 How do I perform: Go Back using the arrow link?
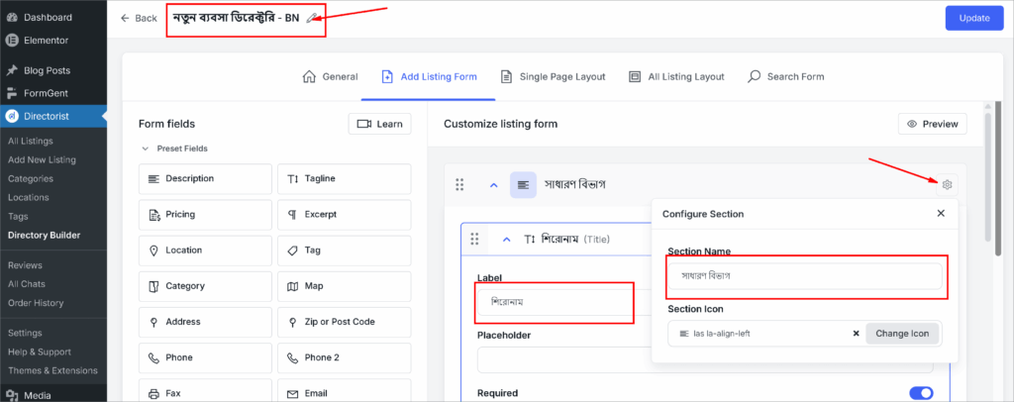tap(139, 18)
